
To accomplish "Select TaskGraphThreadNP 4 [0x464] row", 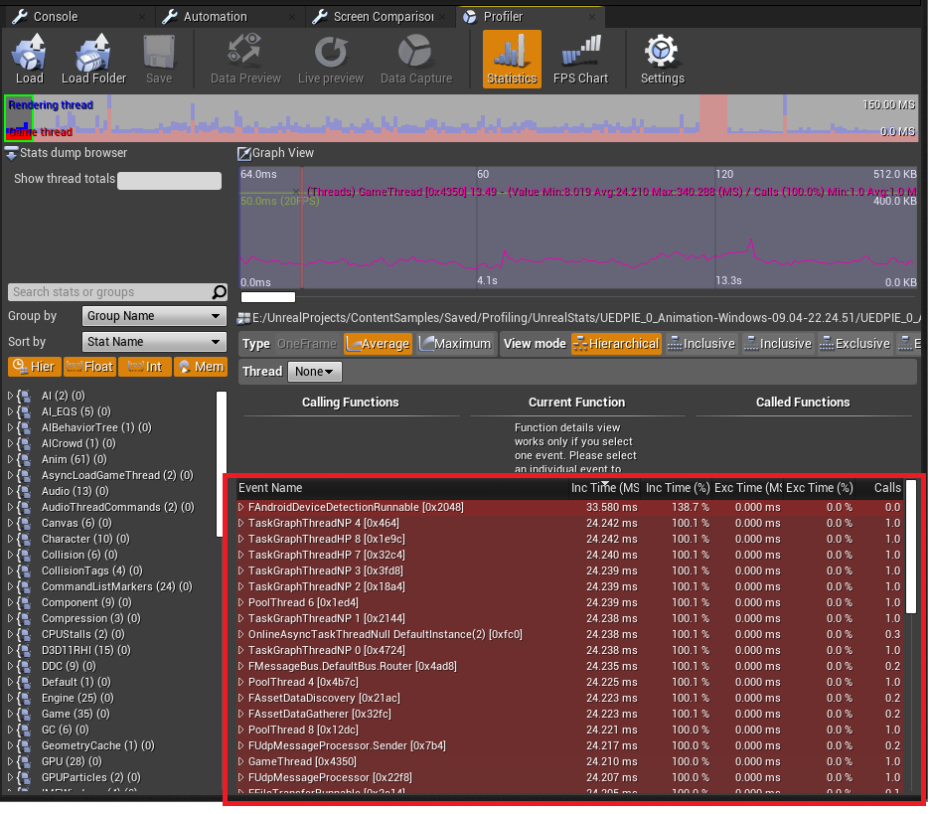I will point(570,523).
